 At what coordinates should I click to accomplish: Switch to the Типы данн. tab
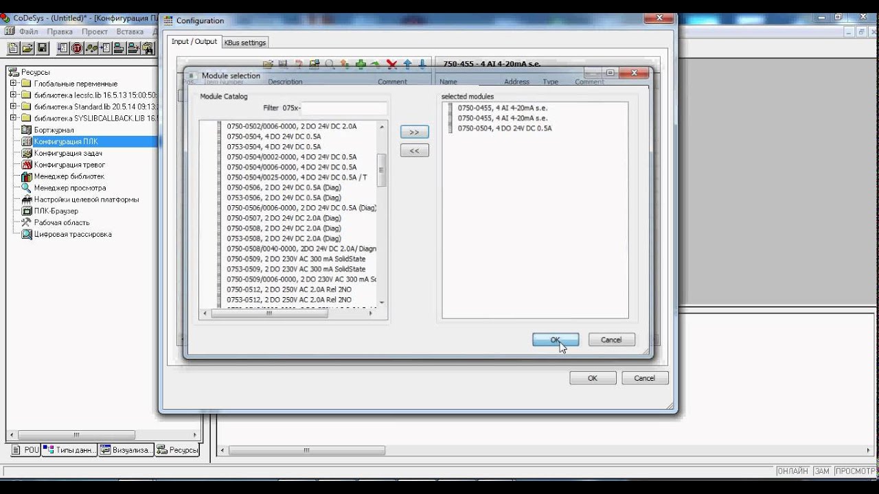point(69,450)
